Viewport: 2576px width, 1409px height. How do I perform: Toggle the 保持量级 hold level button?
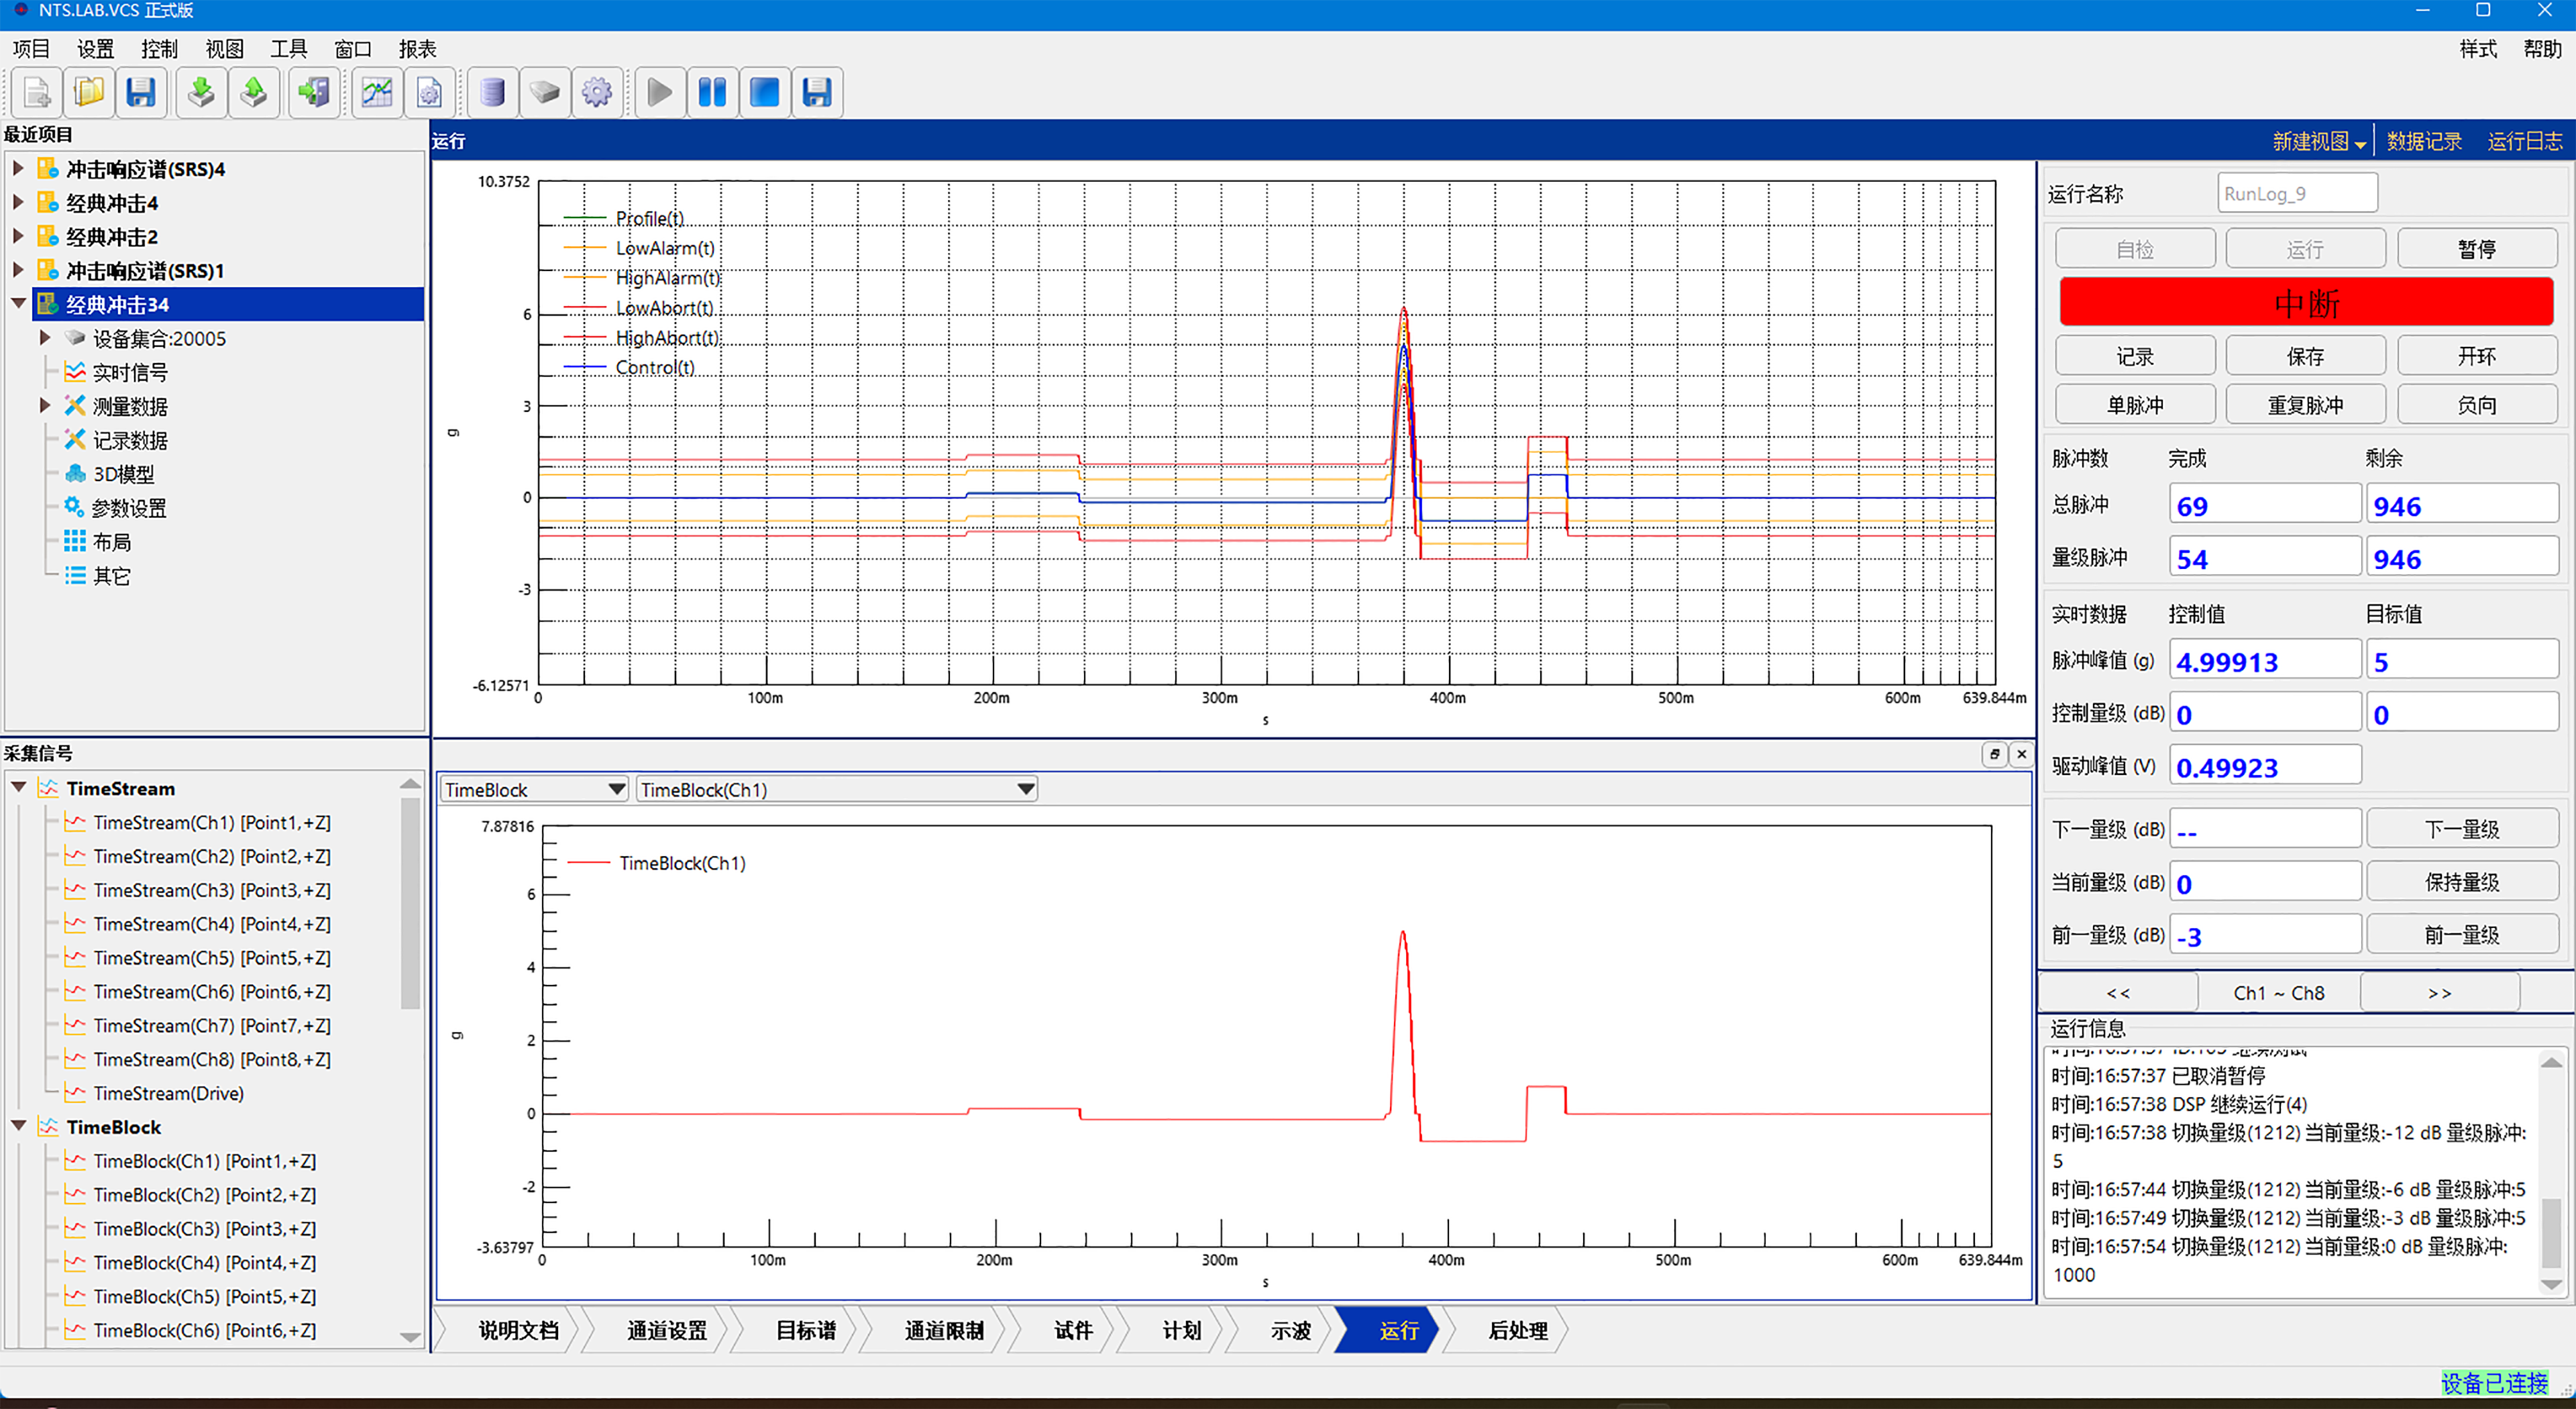(x=2461, y=882)
